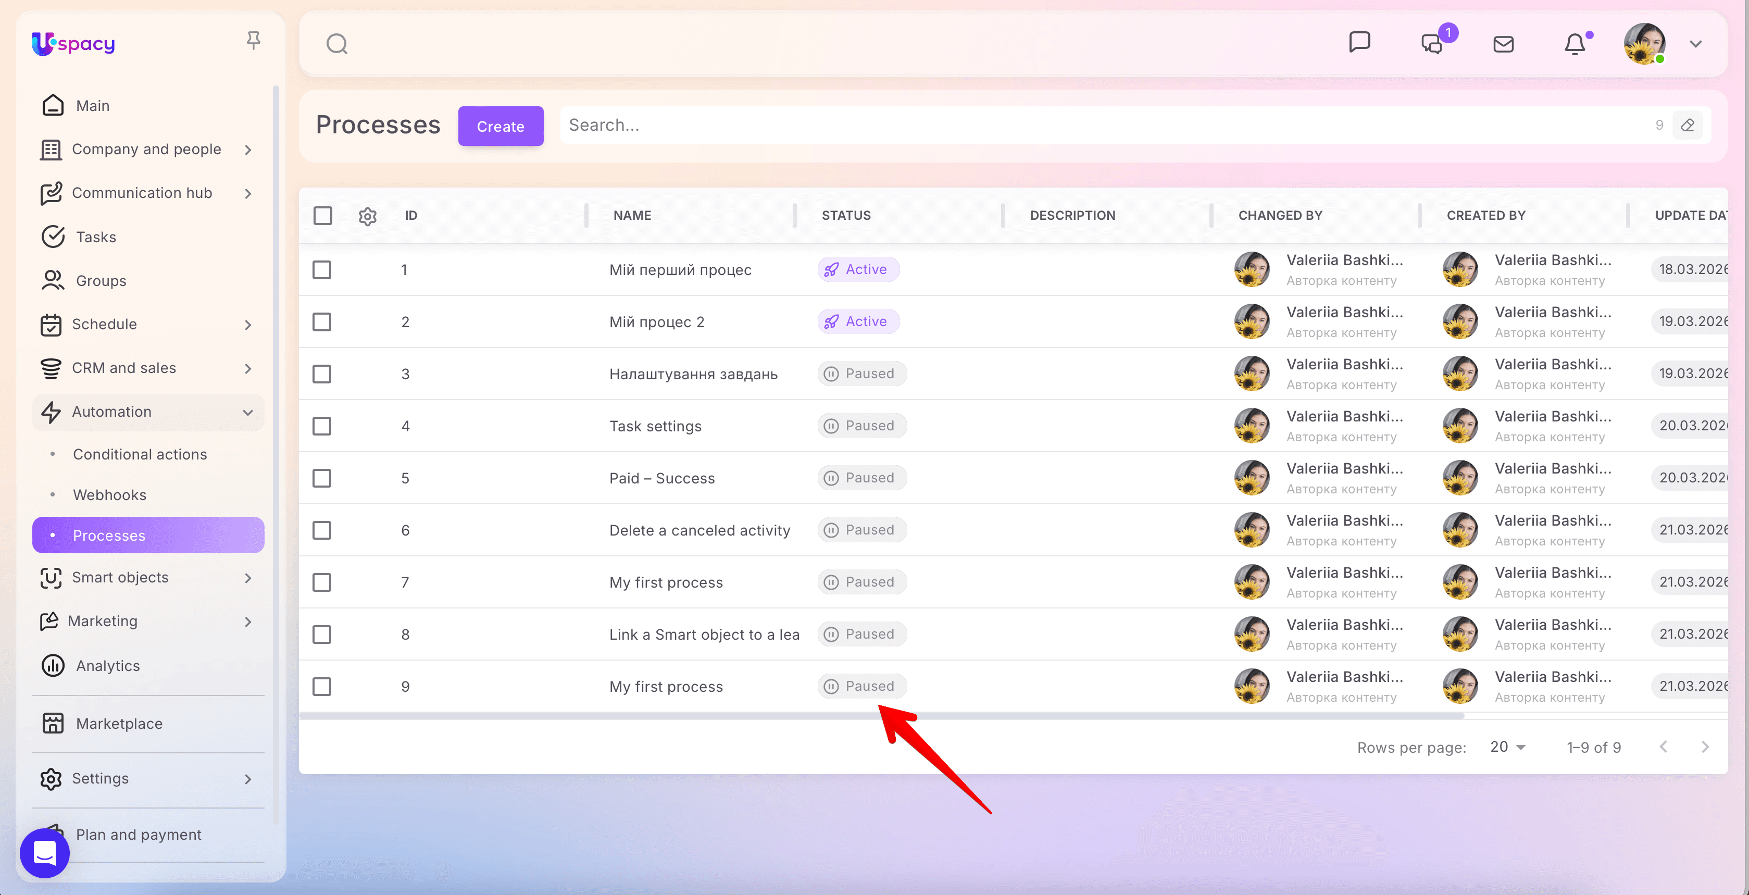The image size is (1749, 895).
Task: Click the Create button
Action: 501,126
